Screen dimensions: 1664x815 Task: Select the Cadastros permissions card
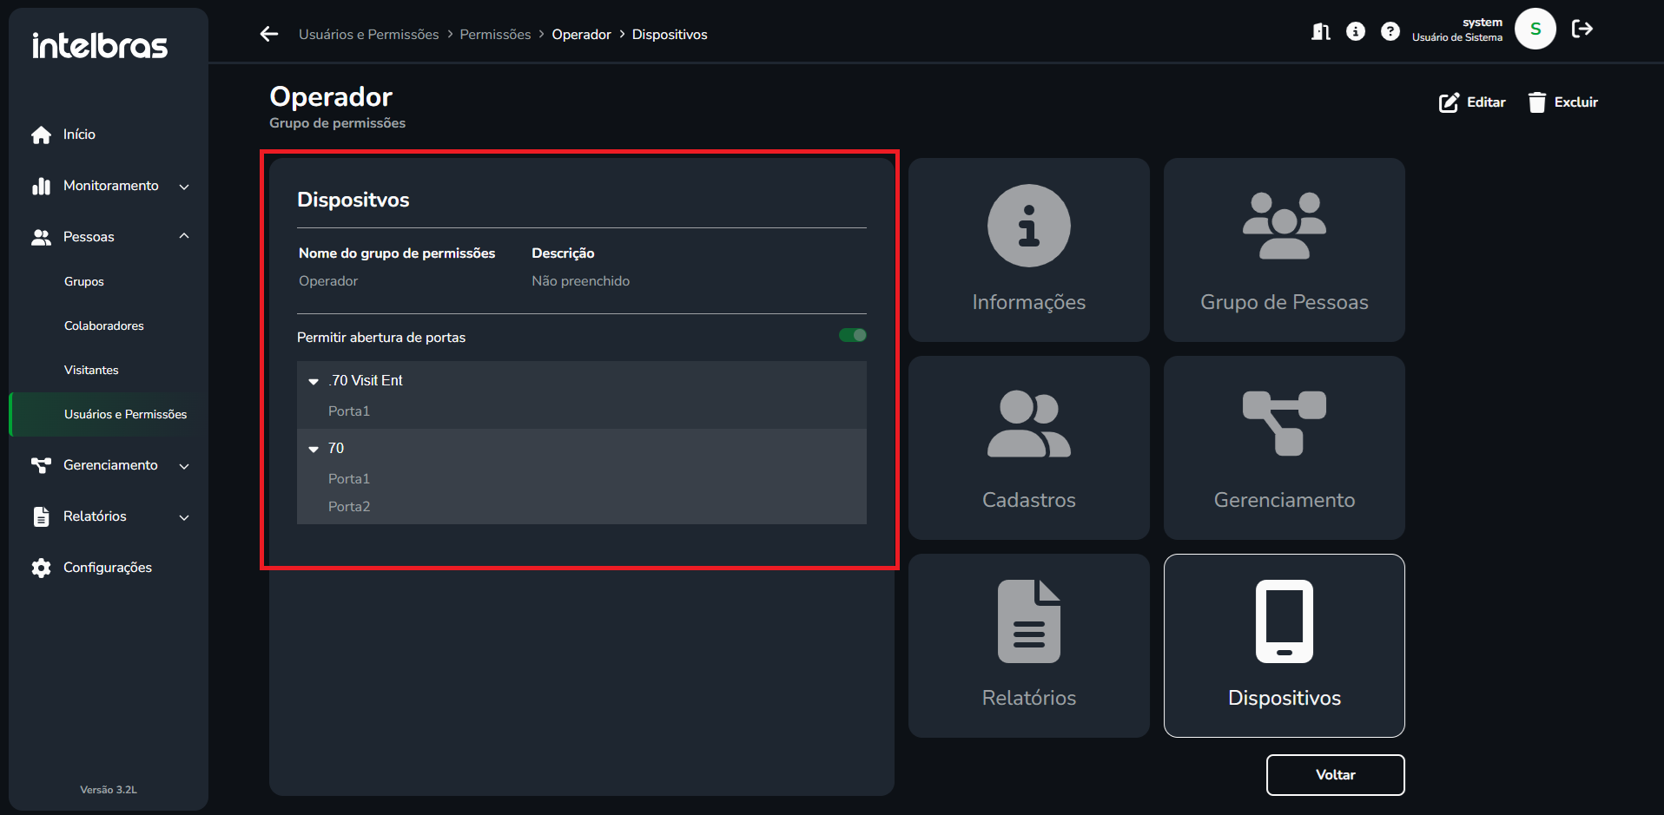click(1028, 448)
